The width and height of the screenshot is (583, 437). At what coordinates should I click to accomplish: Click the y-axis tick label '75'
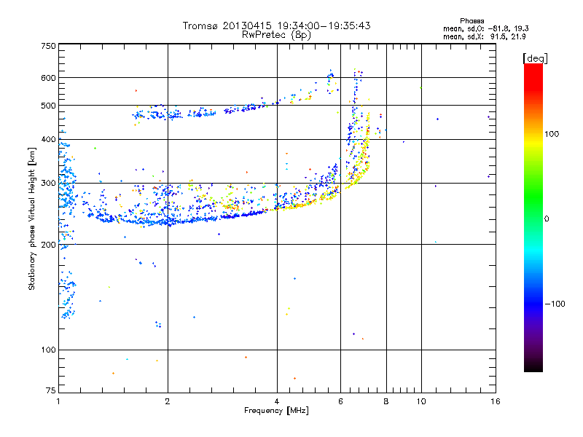51,390
